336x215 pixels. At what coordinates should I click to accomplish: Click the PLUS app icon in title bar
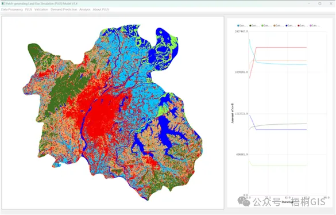(3, 3)
